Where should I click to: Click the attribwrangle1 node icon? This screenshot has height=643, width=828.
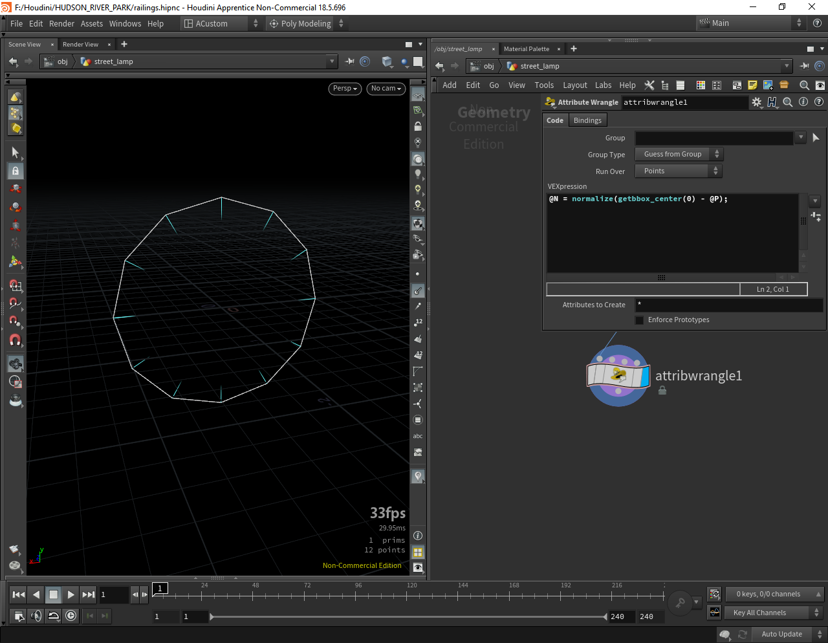(x=618, y=376)
